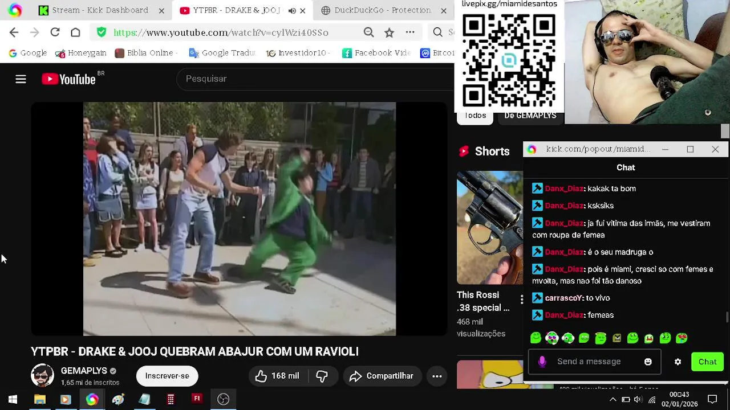This screenshot has width=730, height=410.
Task: Click YouTube sidebar scrollbar thumb
Action: click(725, 131)
